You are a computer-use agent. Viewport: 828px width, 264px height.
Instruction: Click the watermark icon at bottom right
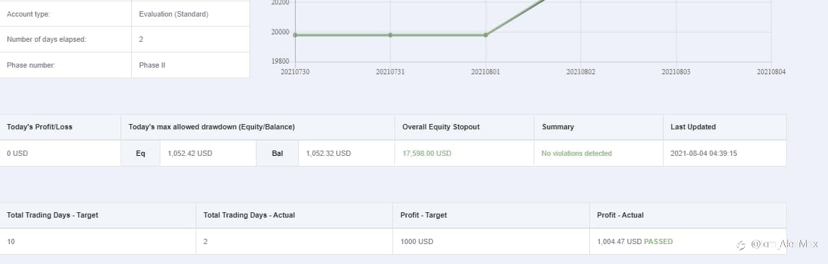coord(741,245)
